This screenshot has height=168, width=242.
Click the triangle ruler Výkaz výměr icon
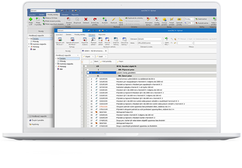pos(121,19)
